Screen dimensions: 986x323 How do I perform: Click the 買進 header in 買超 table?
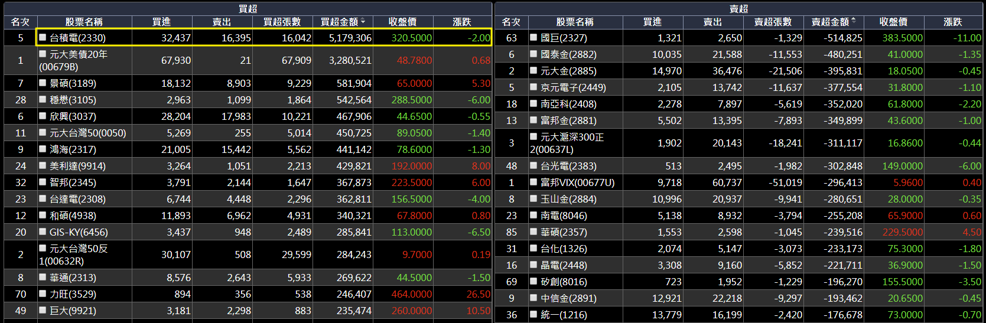click(x=161, y=22)
